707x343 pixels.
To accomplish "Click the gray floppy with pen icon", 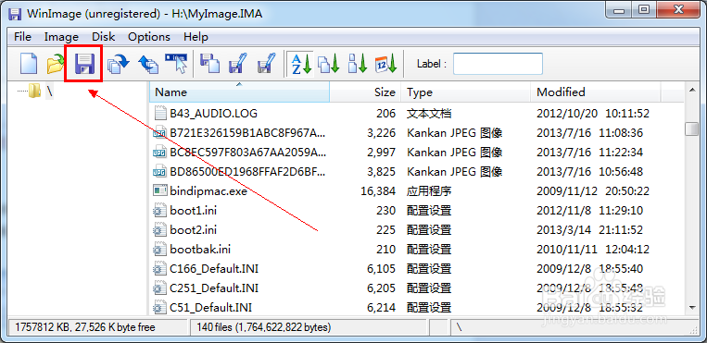I will 267,64.
